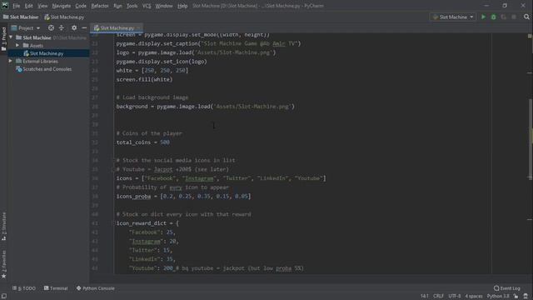Viewport: 533px width, 300px height.
Task: Click the lock icon in status bar
Action: click(516, 297)
